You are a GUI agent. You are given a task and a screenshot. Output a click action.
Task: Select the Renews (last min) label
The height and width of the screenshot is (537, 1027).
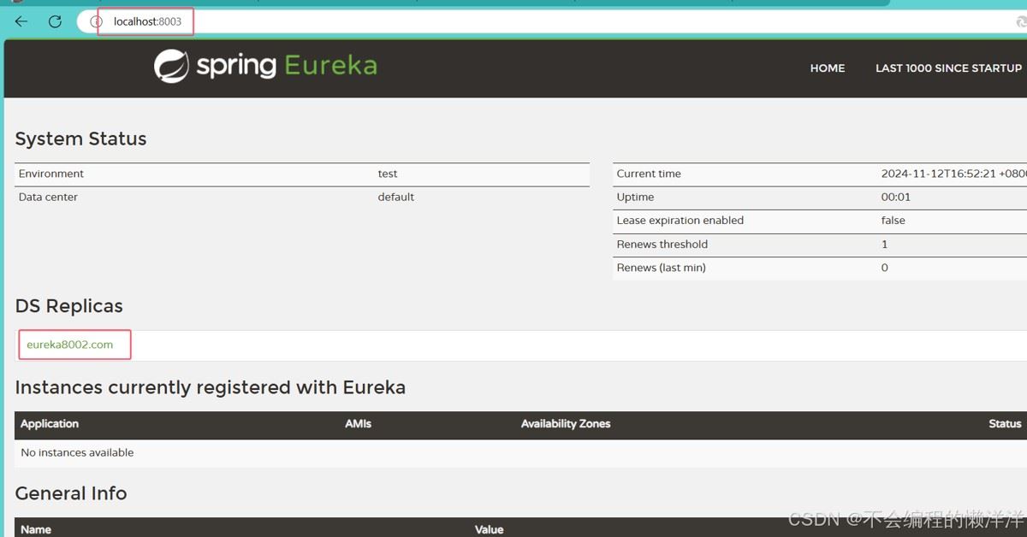pos(661,268)
